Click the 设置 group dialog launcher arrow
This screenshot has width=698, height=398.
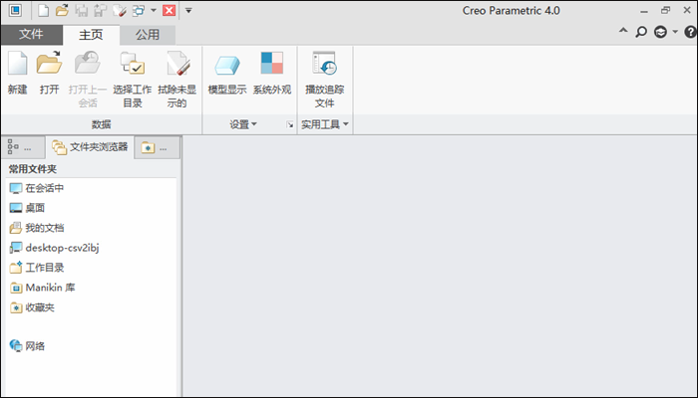(290, 124)
